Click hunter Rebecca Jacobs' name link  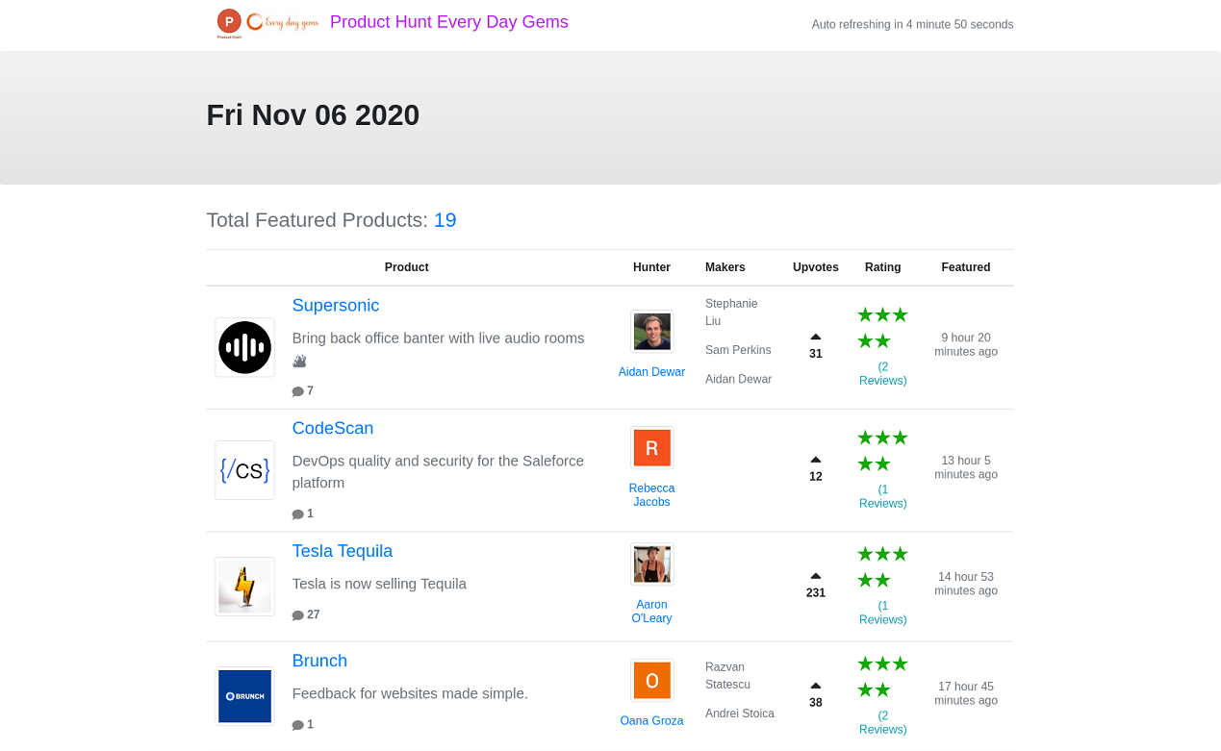tap(651, 494)
